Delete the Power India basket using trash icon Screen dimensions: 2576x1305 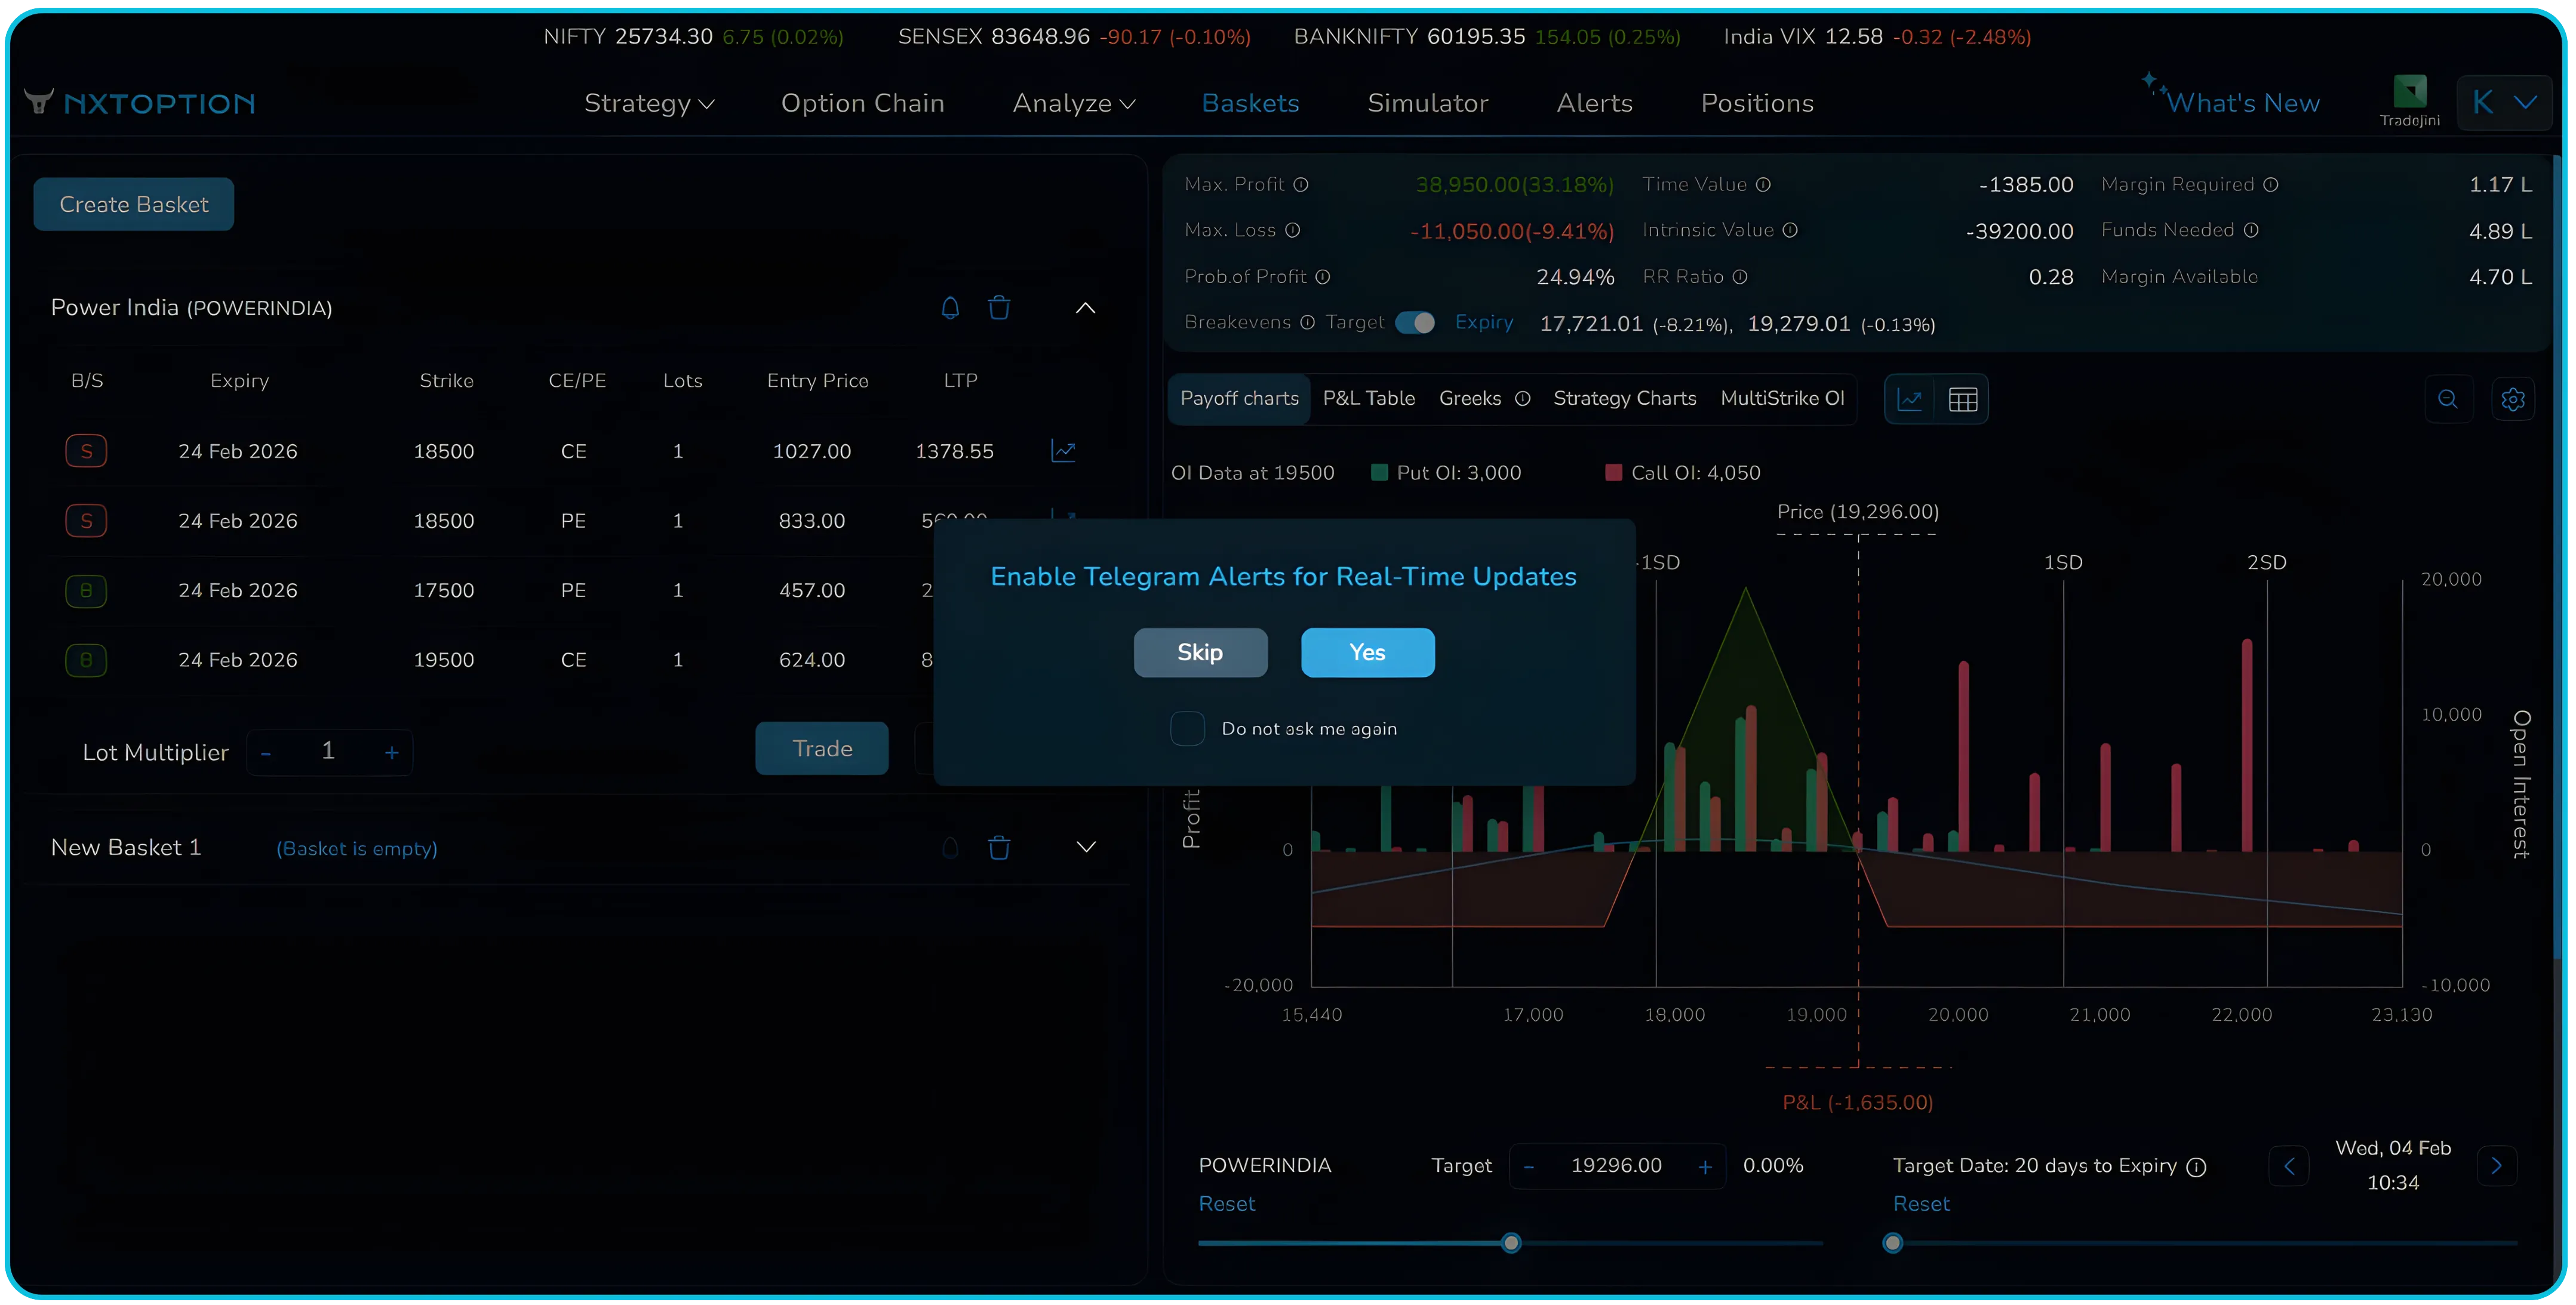pos(1000,307)
